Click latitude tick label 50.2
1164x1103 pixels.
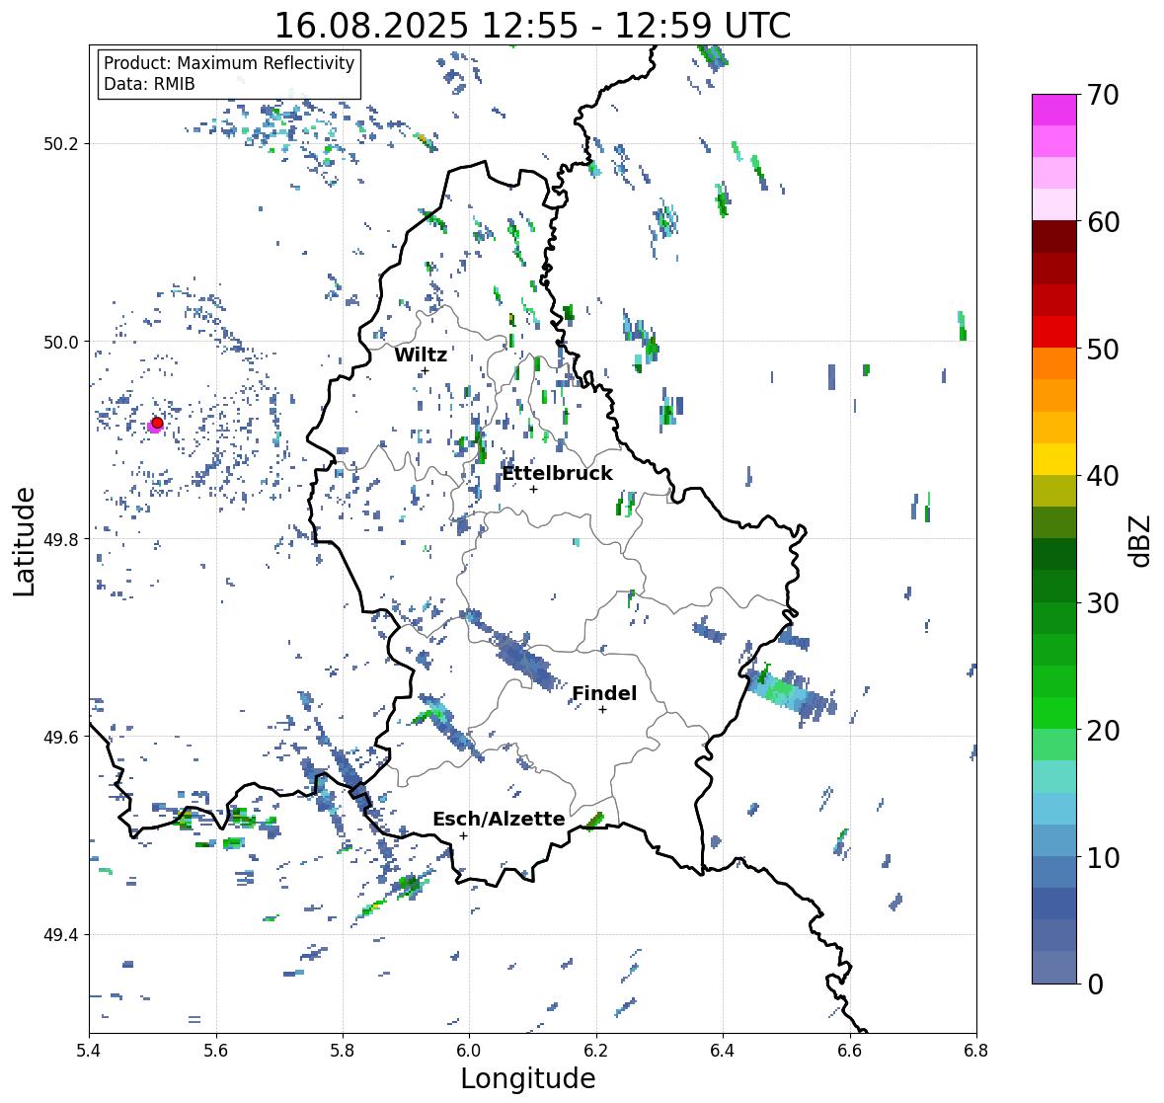(61, 144)
